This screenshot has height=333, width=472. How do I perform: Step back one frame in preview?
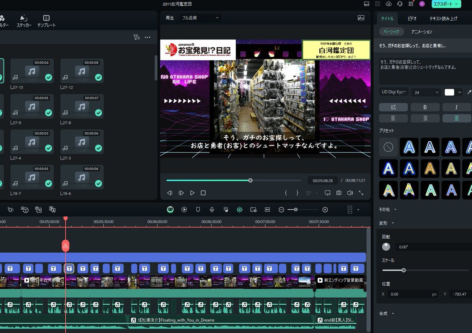[x=170, y=193]
